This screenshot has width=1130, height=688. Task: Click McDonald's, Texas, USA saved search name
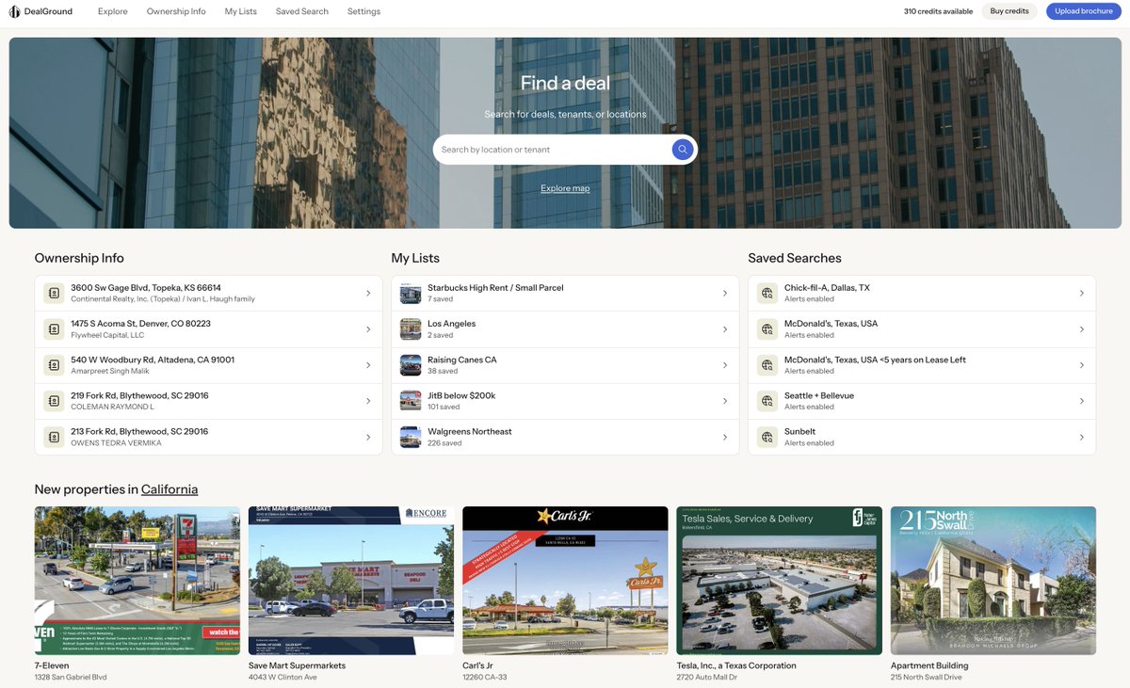pyautogui.click(x=831, y=324)
